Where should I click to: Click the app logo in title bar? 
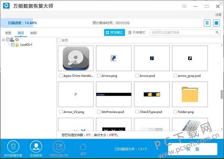point(6,6)
